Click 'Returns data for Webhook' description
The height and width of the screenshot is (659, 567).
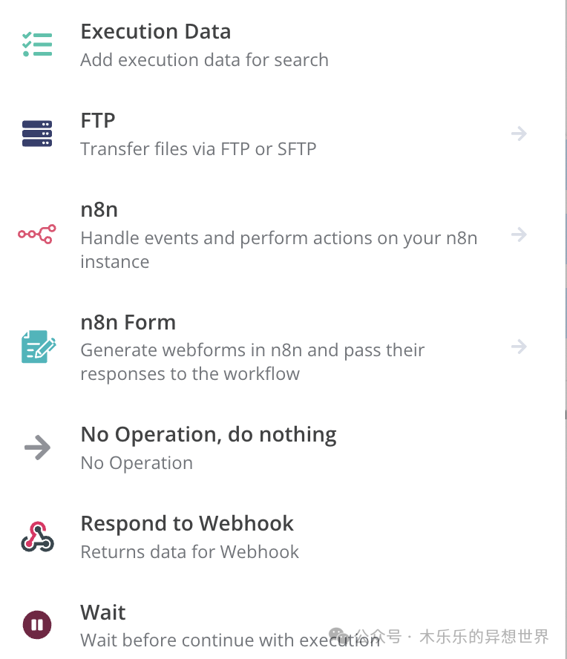pyautogui.click(x=189, y=552)
